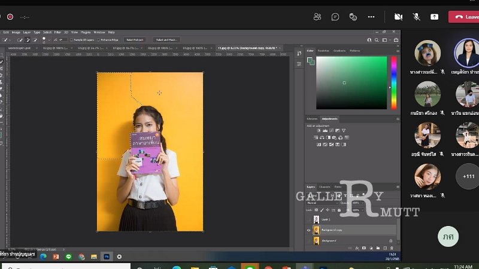
Task: Open the tool preset picker dropdown
Action: (x=10, y=40)
